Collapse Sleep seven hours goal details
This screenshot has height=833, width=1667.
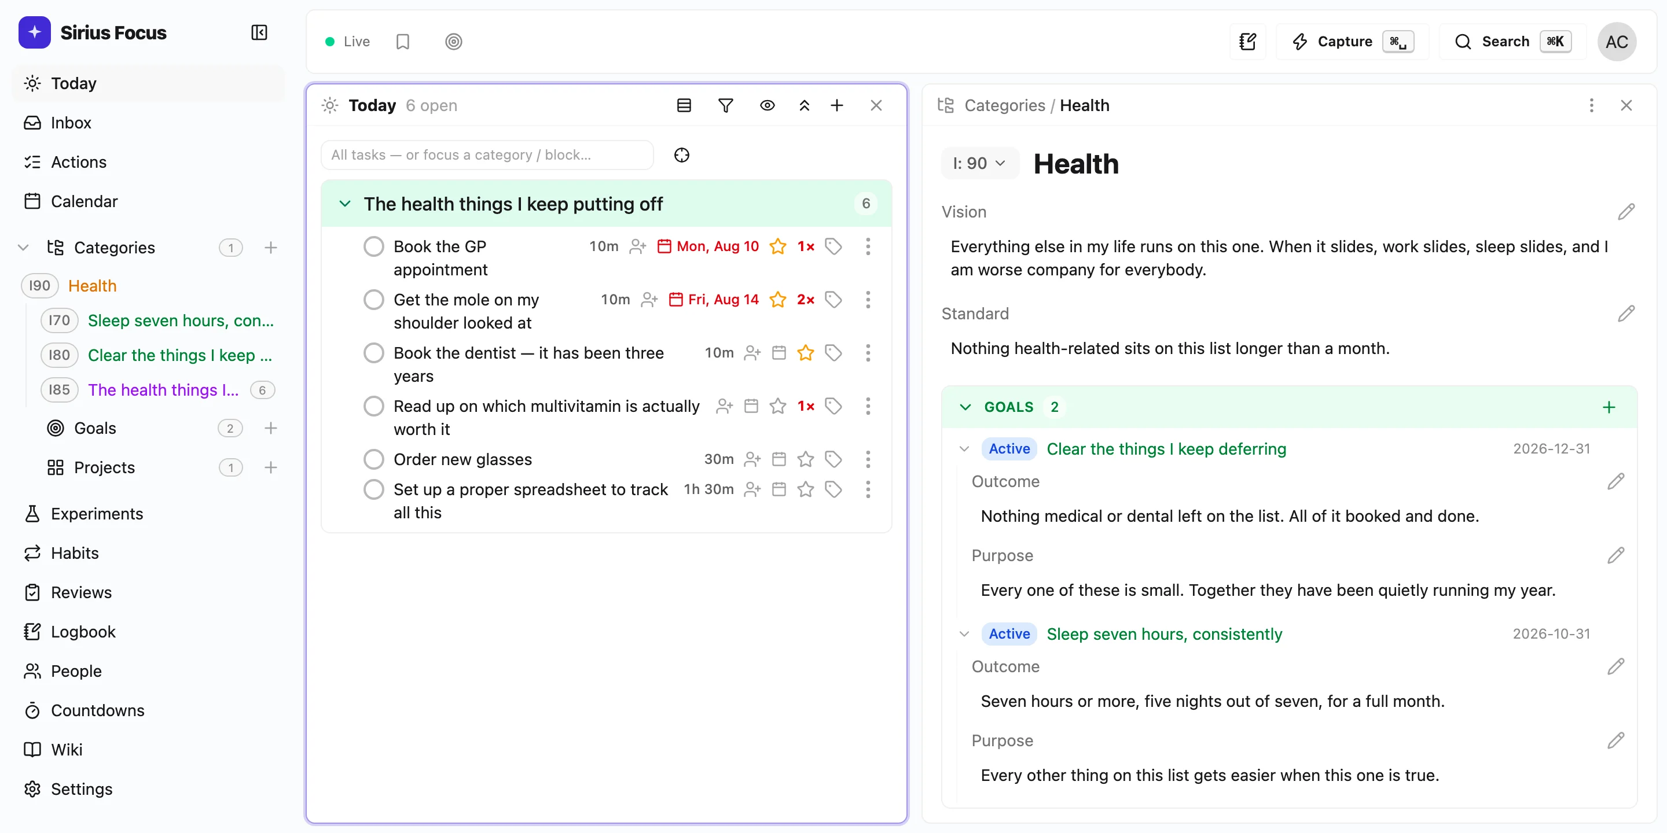tap(964, 634)
